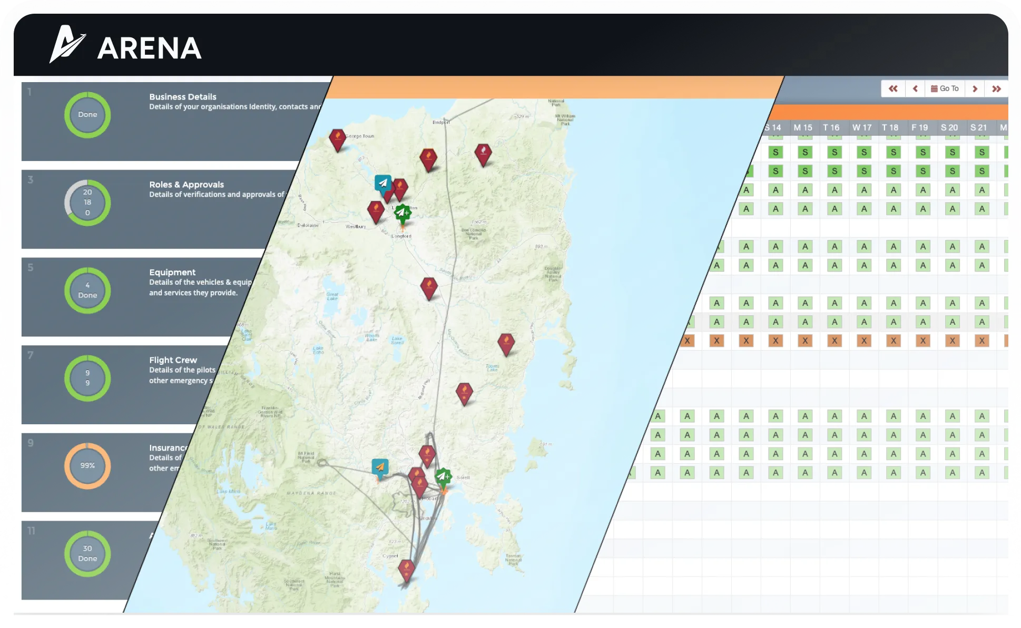
Task: Expand the Flight Crew section
Action: pyautogui.click(x=173, y=360)
